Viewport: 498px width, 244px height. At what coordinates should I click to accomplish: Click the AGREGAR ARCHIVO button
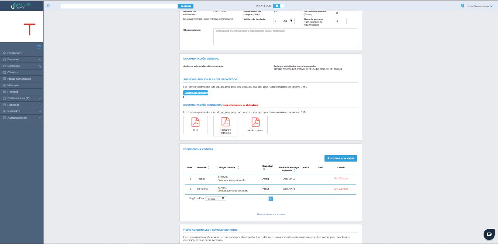pyautogui.click(x=196, y=93)
